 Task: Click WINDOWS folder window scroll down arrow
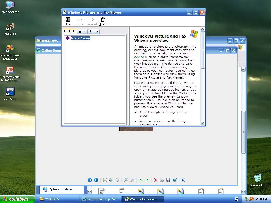[x=243, y=192]
